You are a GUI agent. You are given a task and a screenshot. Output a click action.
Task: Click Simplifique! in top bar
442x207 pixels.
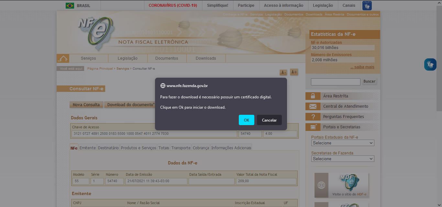pos(217,5)
